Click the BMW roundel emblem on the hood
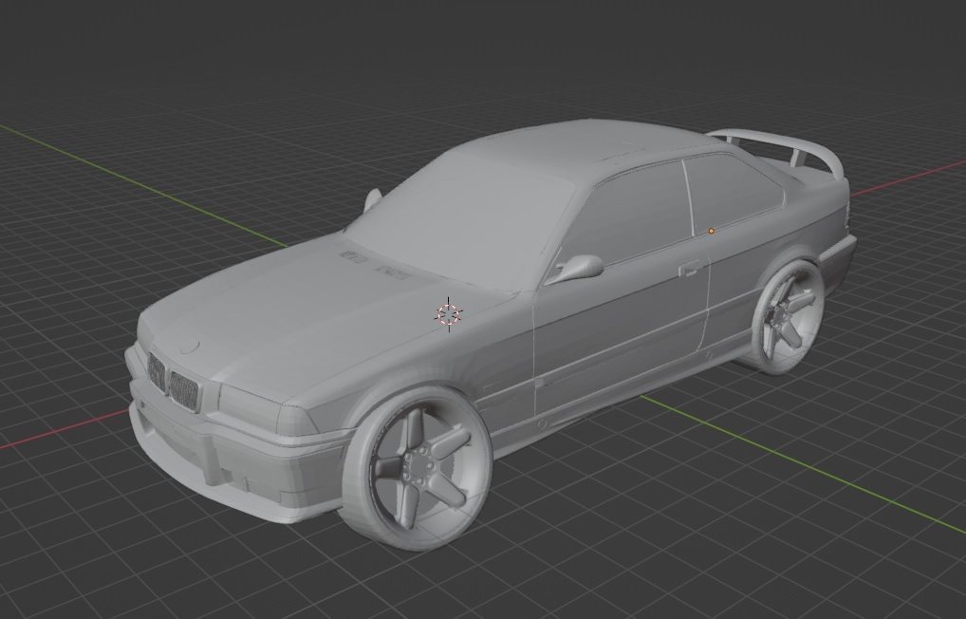The image size is (966, 619). [190, 345]
